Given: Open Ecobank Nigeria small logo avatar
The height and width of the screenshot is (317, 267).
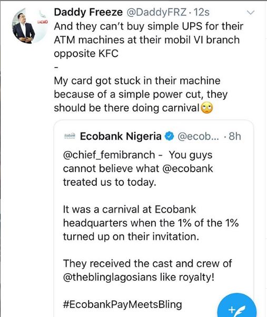Looking at the screenshot, I should (x=70, y=136).
